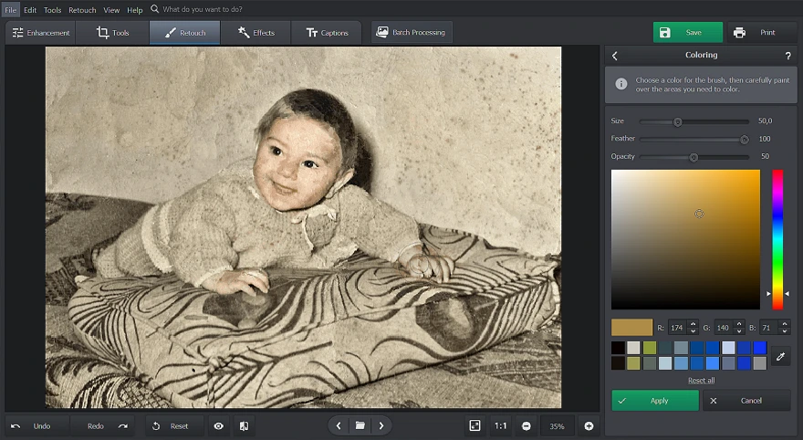
Task: Go back from the Coloring panel
Action: (615, 56)
